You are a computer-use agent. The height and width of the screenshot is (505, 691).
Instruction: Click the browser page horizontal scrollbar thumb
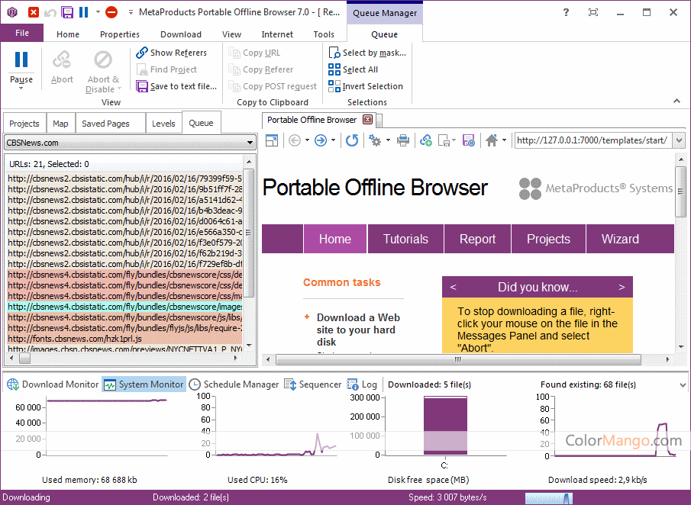(458, 359)
